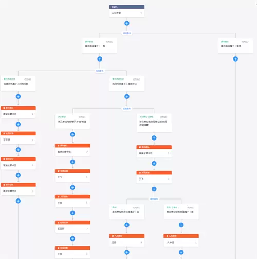Click plus beneath 涉及单位 多镇/街道 condition card
Viewport: 257px width, 259px height.
click(72, 134)
